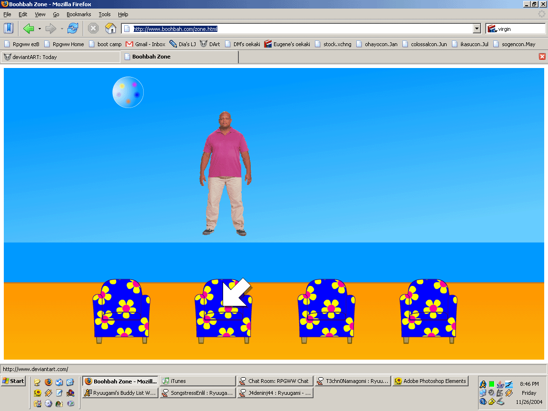Viewport: 548px width, 411px height.
Task: Open the Tools menu
Action: click(105, 14)
